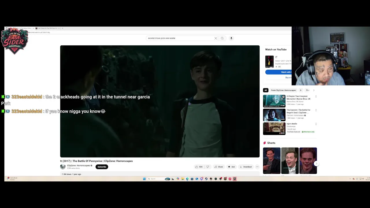Open 'The Exorcist | The Battle For Regan's Soul' thumbnail

tap(274, 115)
